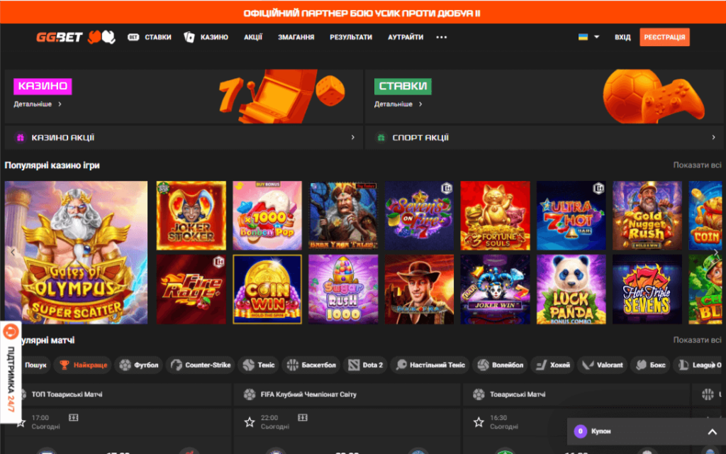Open the Sevens on Fire game
726x454 pixels.
[419, 216]
